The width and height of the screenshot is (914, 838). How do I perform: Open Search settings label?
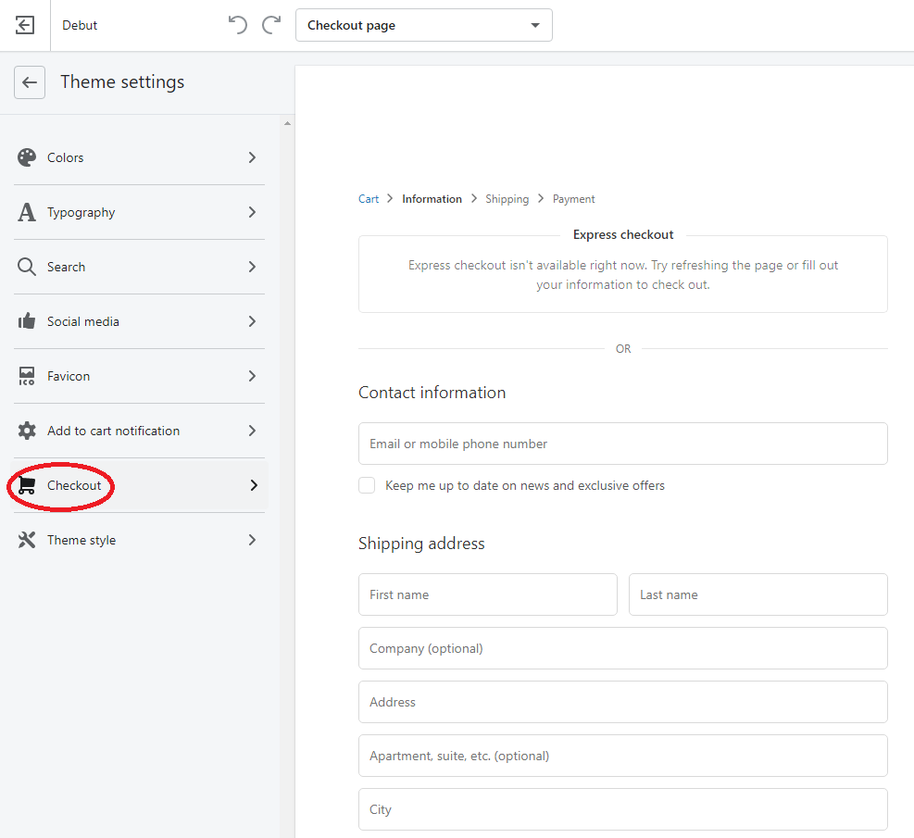66,267
